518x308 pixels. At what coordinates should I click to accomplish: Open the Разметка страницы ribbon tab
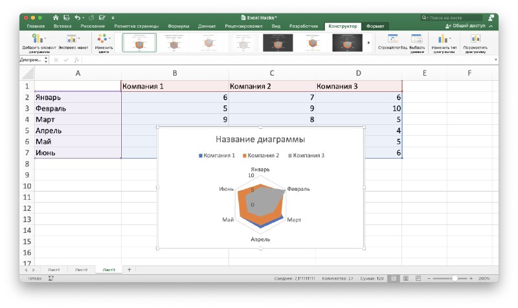point(137,26)
